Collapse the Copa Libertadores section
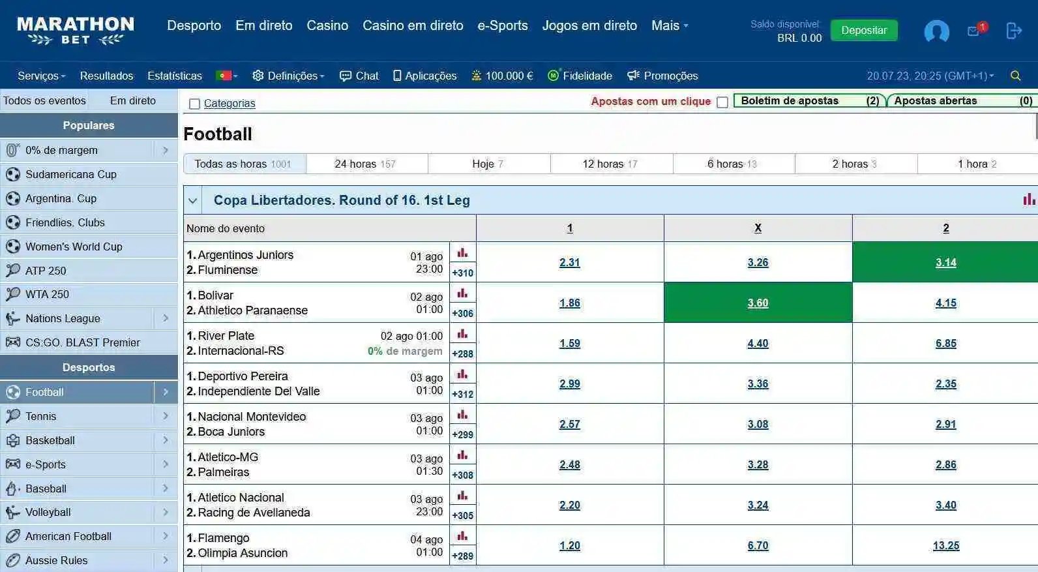 (x=193, y=200)
